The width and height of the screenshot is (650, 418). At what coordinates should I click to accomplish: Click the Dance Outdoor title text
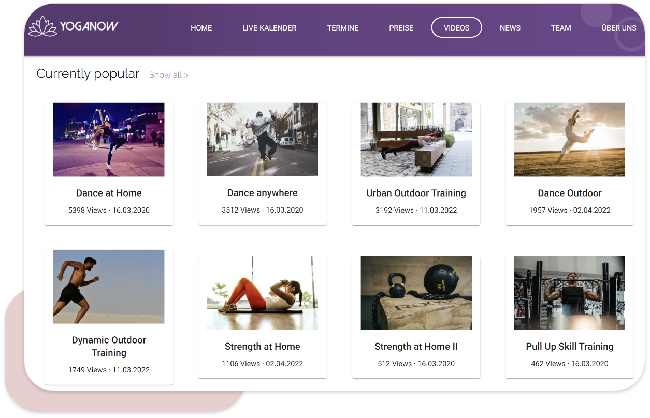pos(569,193)
